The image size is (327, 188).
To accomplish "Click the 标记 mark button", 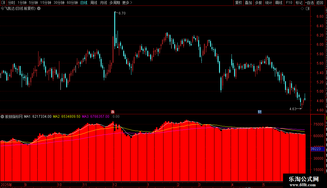I will click(299, 3).
